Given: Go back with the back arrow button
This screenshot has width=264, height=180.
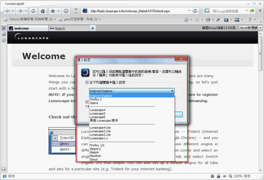Looking at the screenshot, I should coord(7,11).
